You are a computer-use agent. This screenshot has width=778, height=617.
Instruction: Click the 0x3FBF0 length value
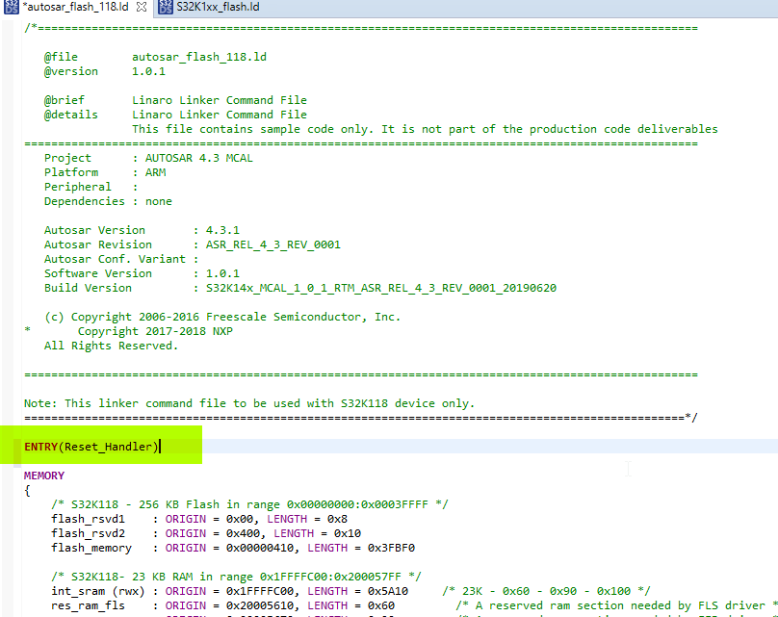coord(391,548)
